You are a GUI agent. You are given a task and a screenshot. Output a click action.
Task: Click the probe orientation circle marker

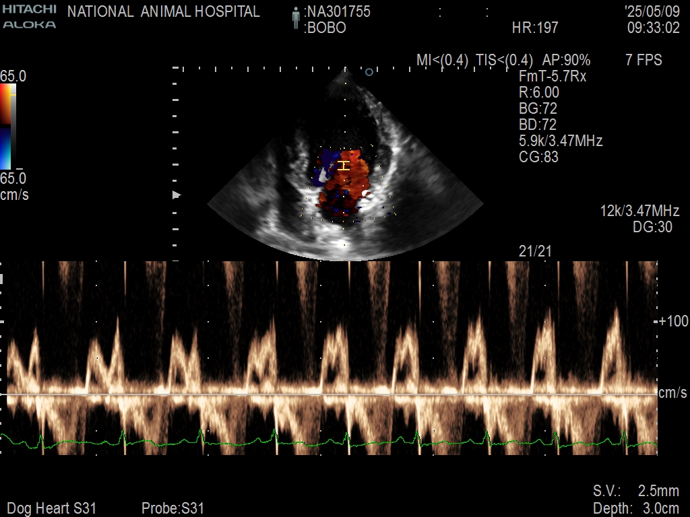coord(369,71)
